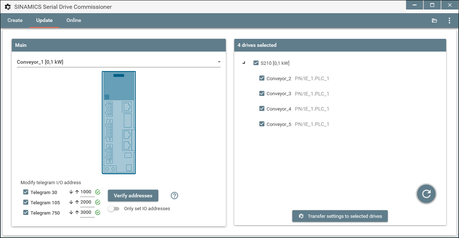Click the green check beside address 1000
Screen dimensions: 459x238
tap(98, 192)
